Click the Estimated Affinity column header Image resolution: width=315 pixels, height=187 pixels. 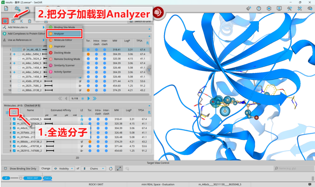61,110
